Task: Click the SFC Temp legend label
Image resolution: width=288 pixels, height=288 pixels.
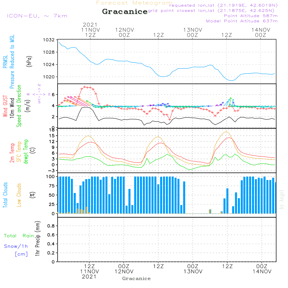Action: 19,151
